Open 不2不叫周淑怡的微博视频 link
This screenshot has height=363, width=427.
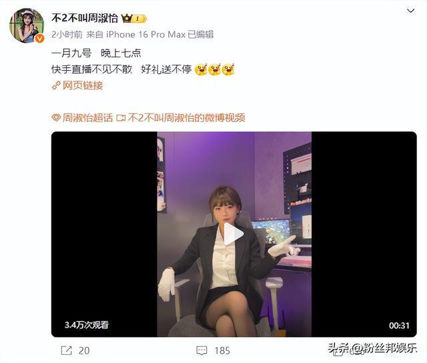pos(187,117)
